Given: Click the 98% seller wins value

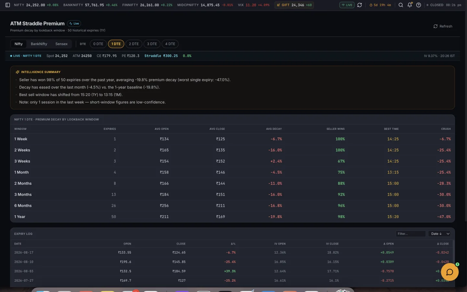Looking at the screenshot, I should coord(341,217).
